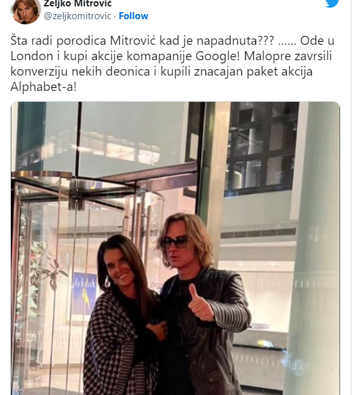Open the tweet by clicking its text body
This screenshot has width=354, height=395.
(172, 64)
